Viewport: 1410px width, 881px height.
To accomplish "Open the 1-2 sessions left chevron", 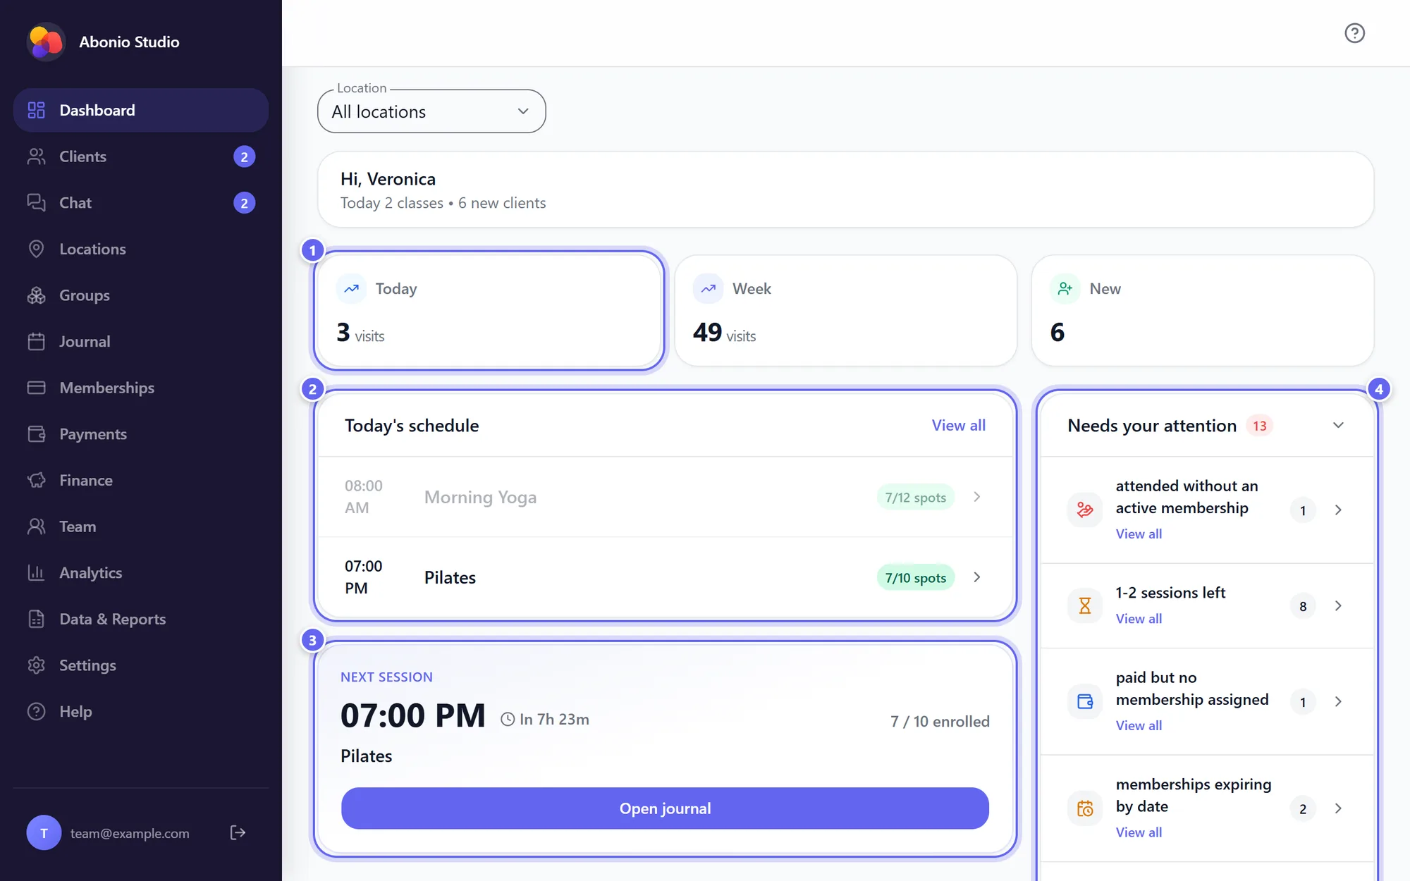I will click(x=1338, y=605).
